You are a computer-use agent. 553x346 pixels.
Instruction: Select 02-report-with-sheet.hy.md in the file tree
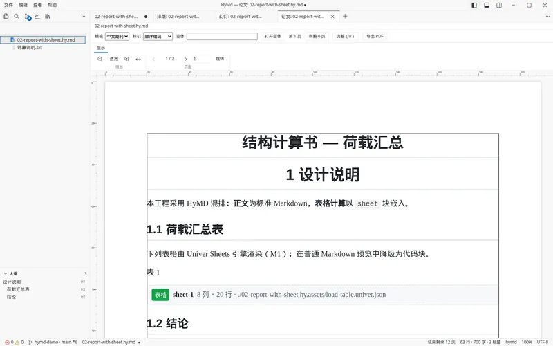43,40
